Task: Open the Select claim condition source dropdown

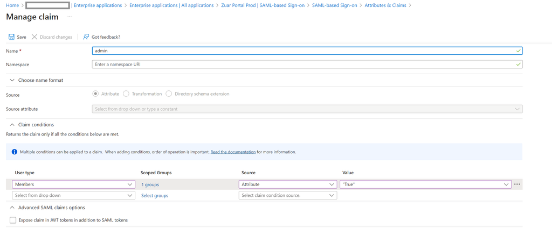Action: point(288,195)
